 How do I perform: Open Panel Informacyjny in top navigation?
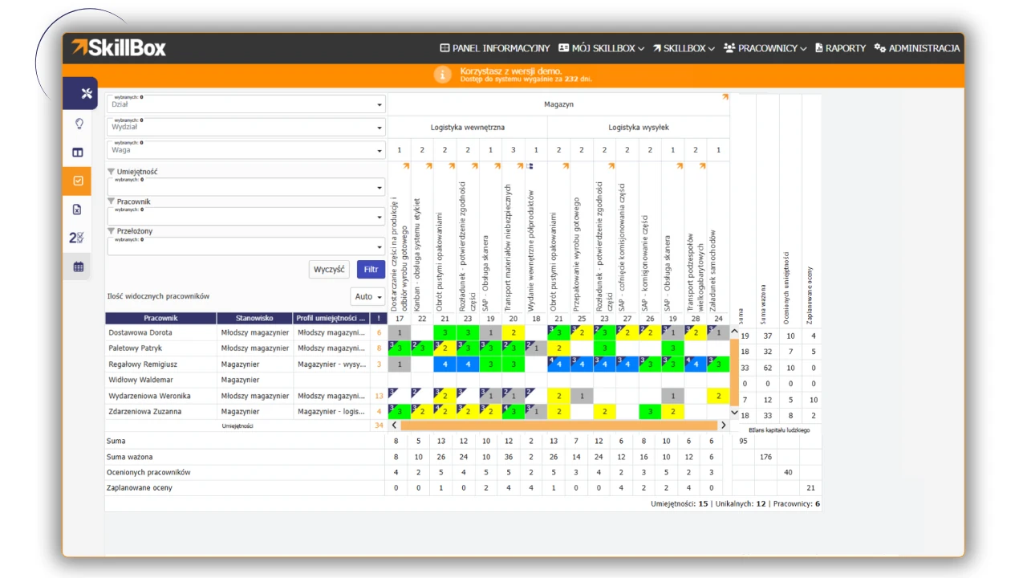[x=494, y=48]
